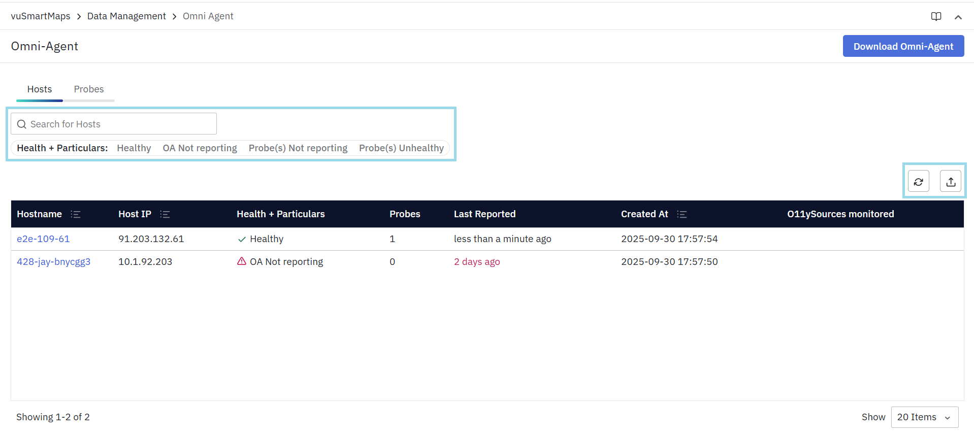Enable the Probe(s) Unhealthy filter
Image resolution: width=974 pixels, height=437 pixels.
(x=401, y=148)
